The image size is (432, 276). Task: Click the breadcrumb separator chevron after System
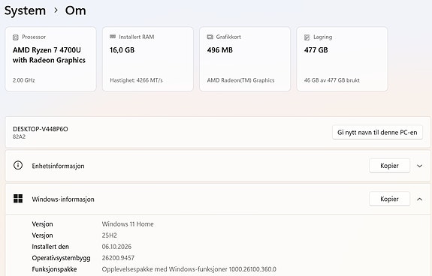pos(56,10)
